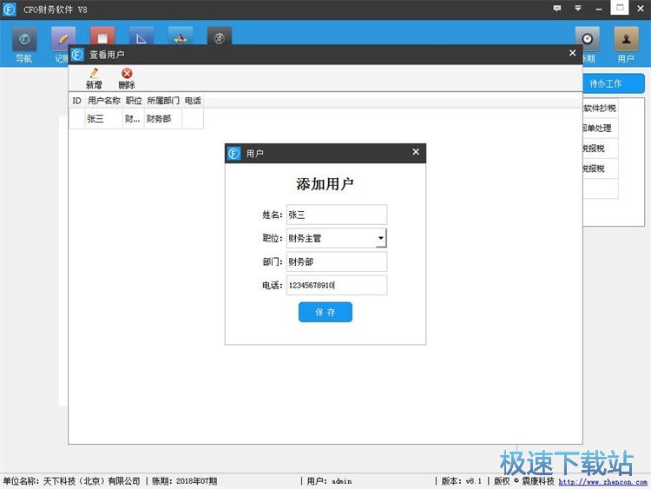
Task: Save the new user with 保存 button
Action: click(x=325, y=312)
